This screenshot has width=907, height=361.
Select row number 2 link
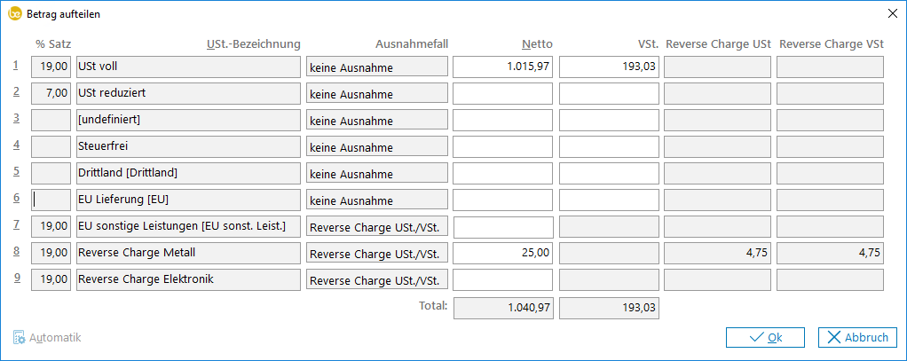coord(16,91)
